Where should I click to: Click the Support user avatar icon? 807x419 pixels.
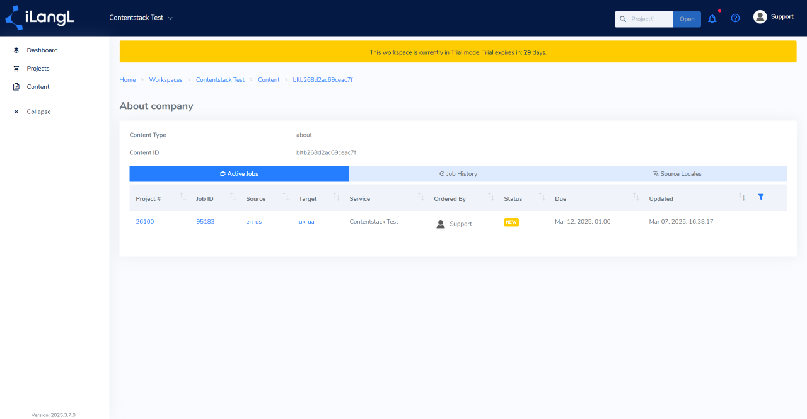[760, 17]
